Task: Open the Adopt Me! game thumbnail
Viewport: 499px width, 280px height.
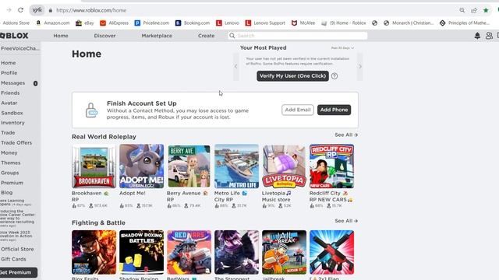Action: click(142, 166)
